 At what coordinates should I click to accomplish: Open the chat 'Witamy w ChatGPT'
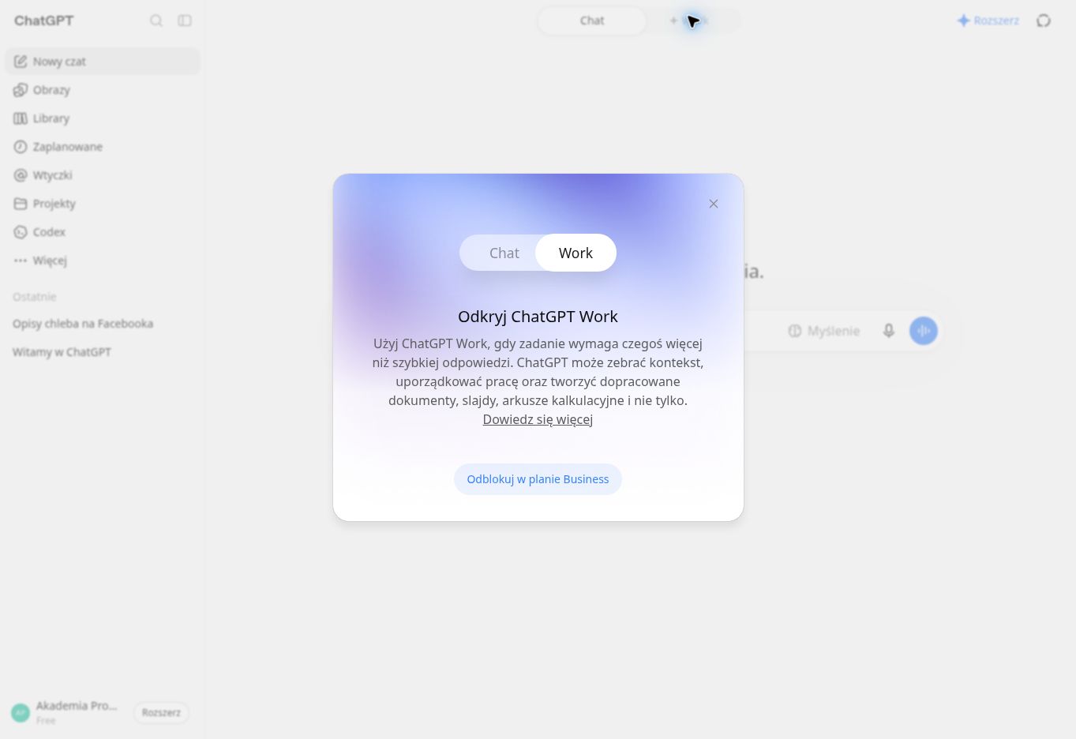(103, 352)
